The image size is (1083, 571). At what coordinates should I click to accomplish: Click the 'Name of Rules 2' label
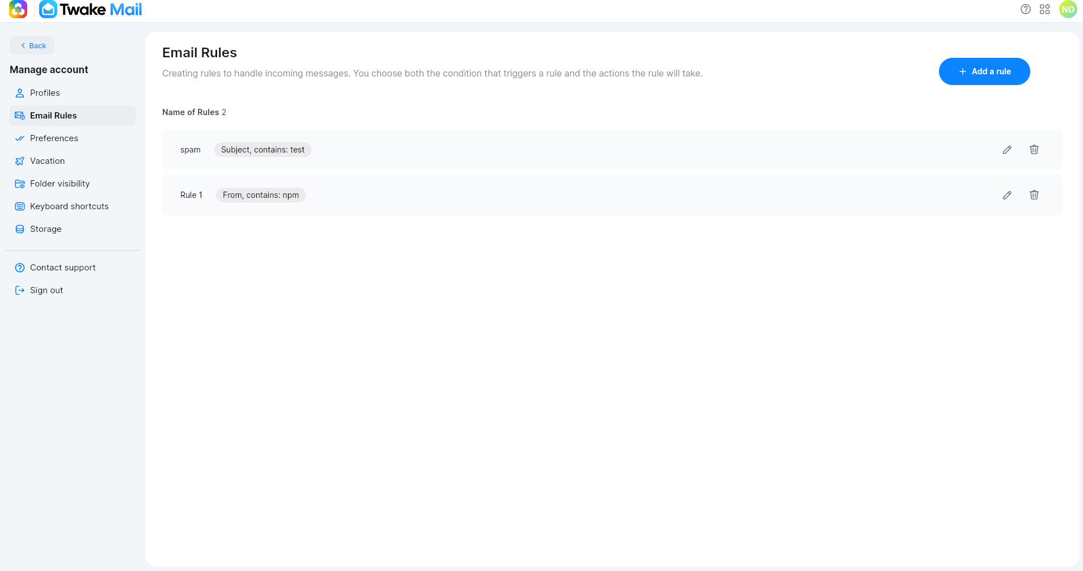[x=194, y=112]
